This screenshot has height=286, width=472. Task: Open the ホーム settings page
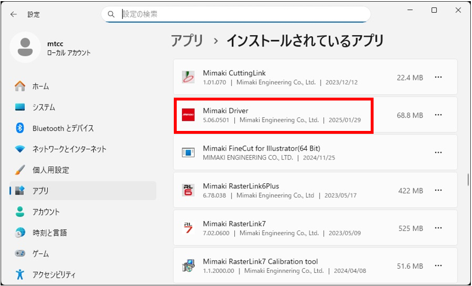click(x=40, y=86)
